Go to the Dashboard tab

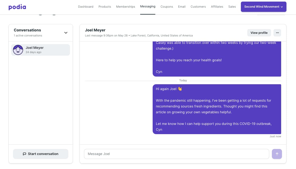point(86,7)
